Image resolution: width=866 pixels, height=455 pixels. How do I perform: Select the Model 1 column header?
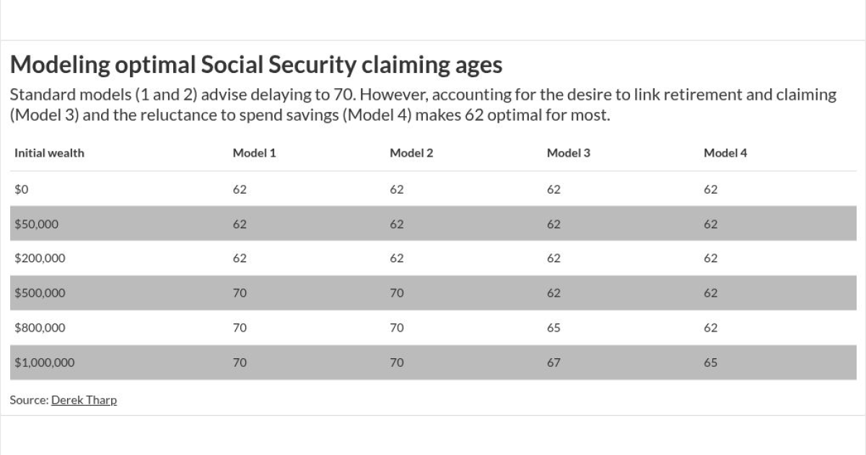[254, 153]
